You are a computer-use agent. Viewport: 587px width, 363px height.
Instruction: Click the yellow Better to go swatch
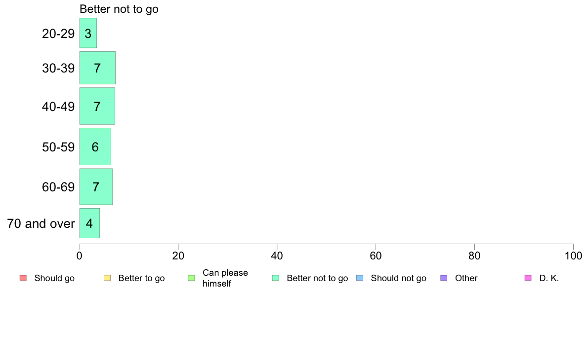pos(107,278)
